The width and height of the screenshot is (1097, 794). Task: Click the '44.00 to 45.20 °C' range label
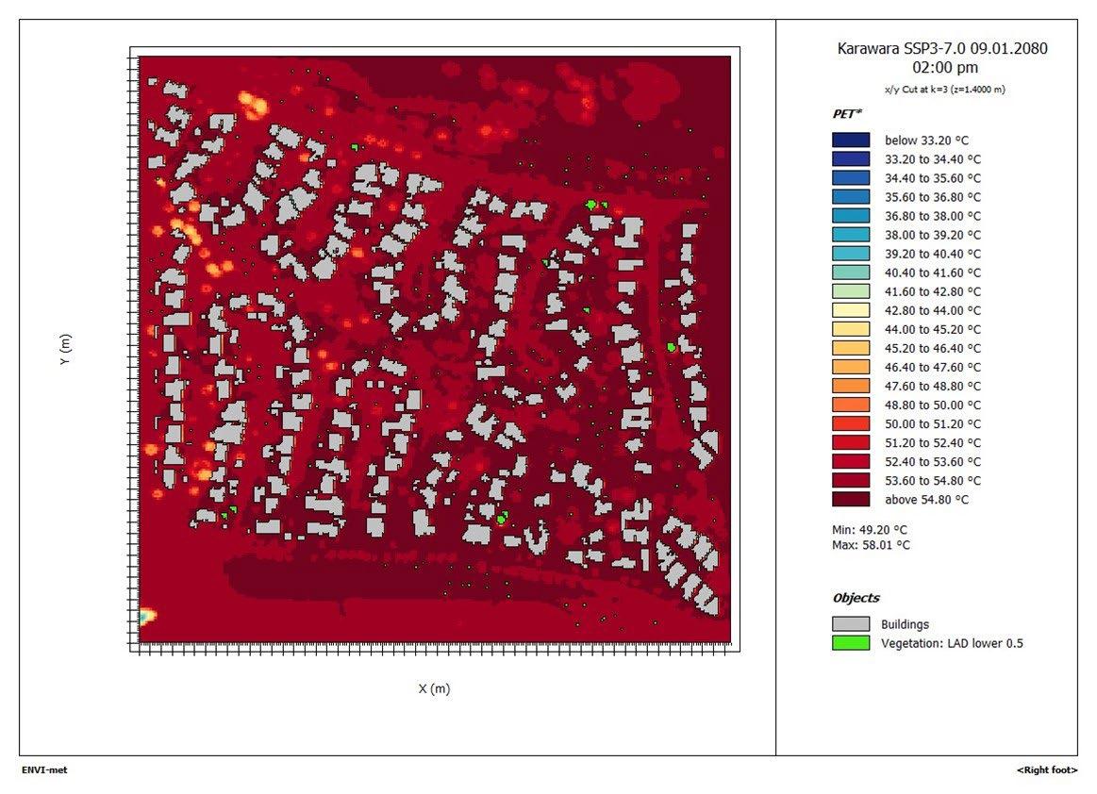(x=933, y=329)
